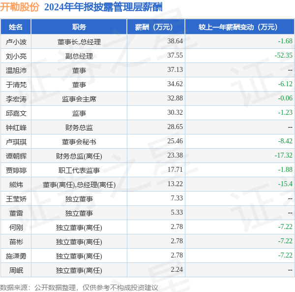This screenshot has width=295, height=292.
Task: Click the name 董雷
Action: click(16, 213)
